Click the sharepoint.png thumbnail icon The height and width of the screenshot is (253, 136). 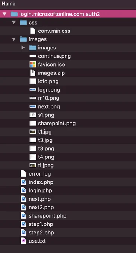point(33,123)
